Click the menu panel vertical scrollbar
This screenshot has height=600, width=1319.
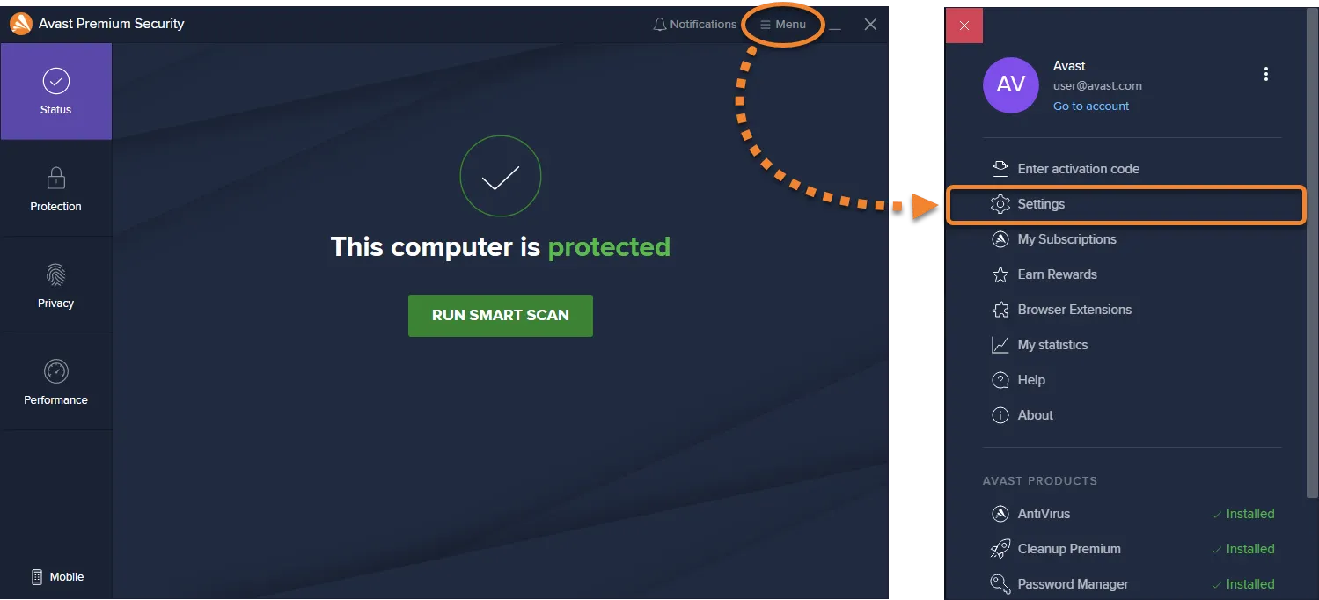[x=1313, y=255]
